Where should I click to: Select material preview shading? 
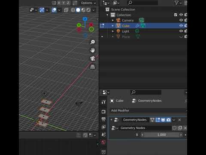pos(83,10)
